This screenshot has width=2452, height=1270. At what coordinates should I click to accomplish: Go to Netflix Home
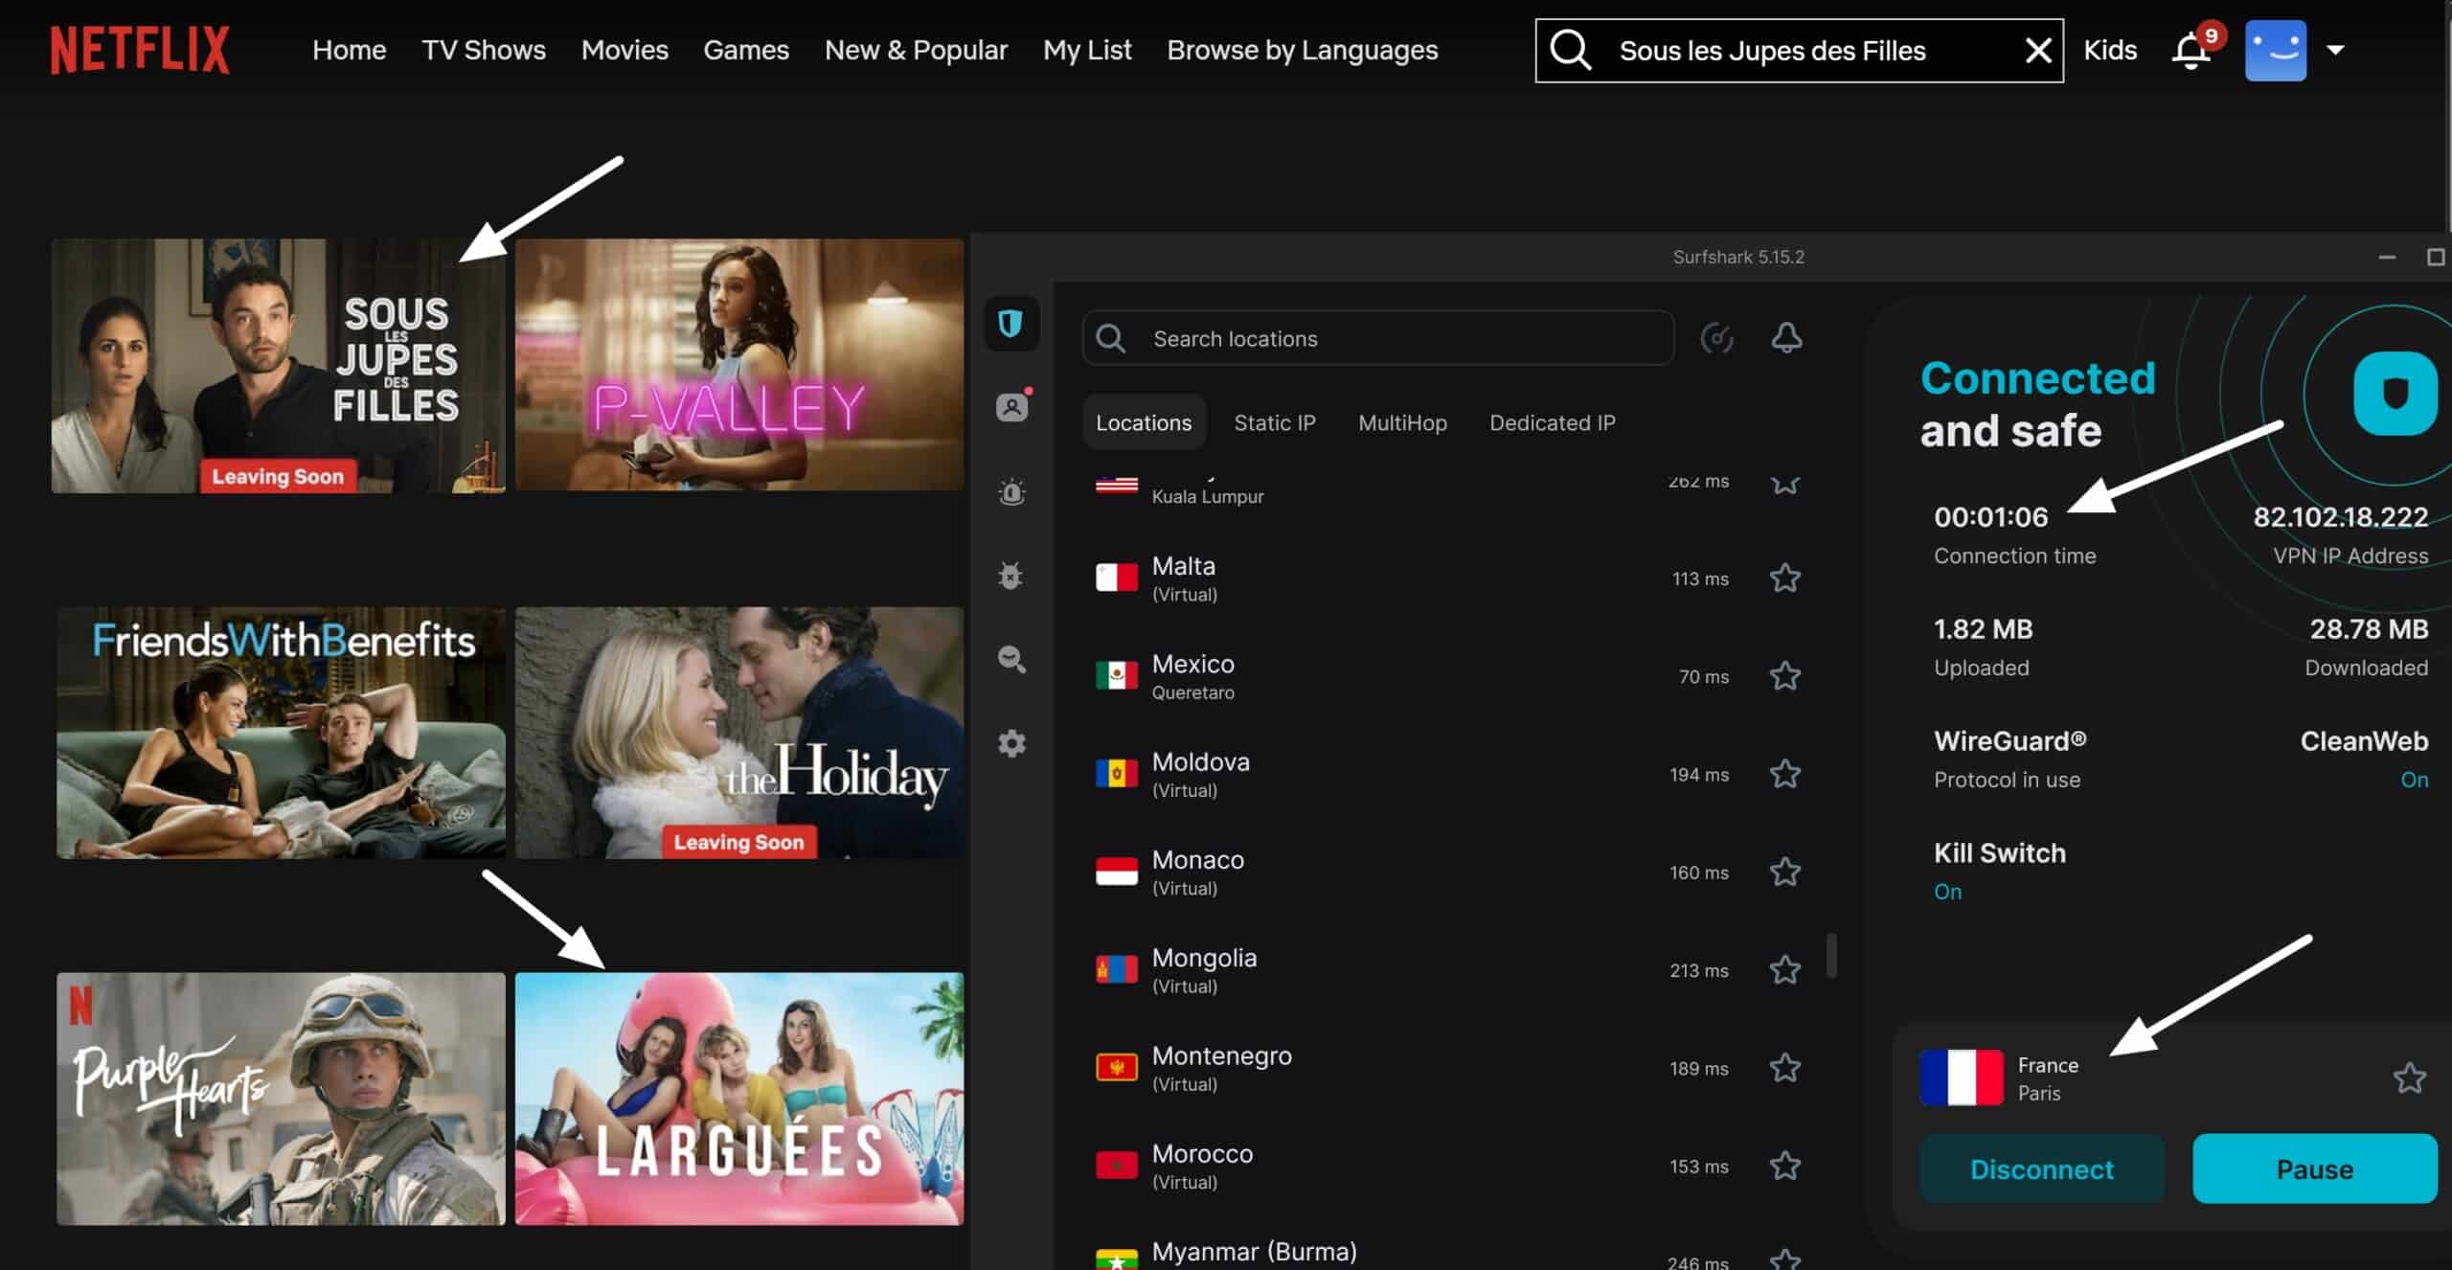coord(349,50)
